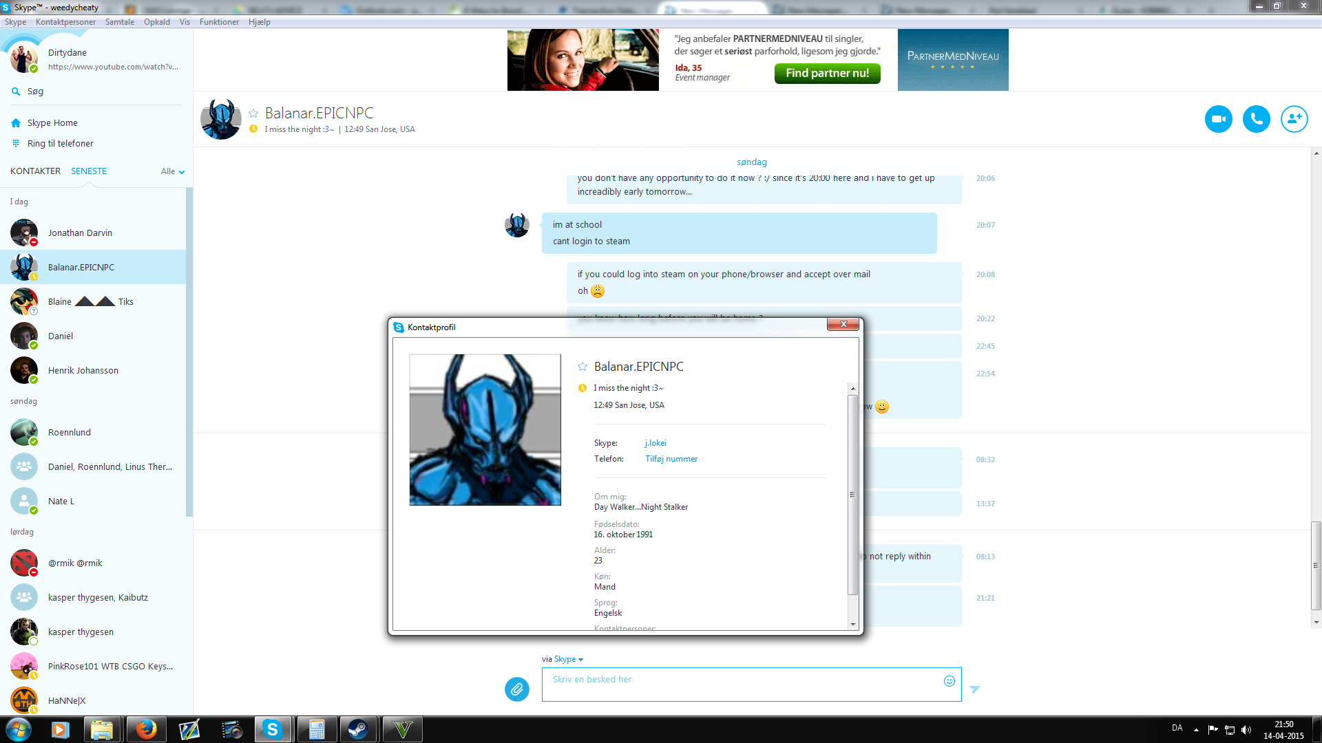This screenshot has width=1322, height=743.
Task: Click the paperclip attach file icon
Action: (x=516, y=689)
